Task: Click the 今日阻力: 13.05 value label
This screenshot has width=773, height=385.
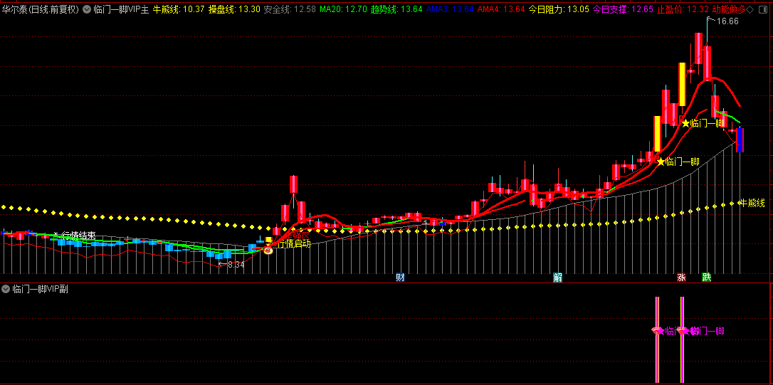Action: pyautogui.click(x=559, y=9)
